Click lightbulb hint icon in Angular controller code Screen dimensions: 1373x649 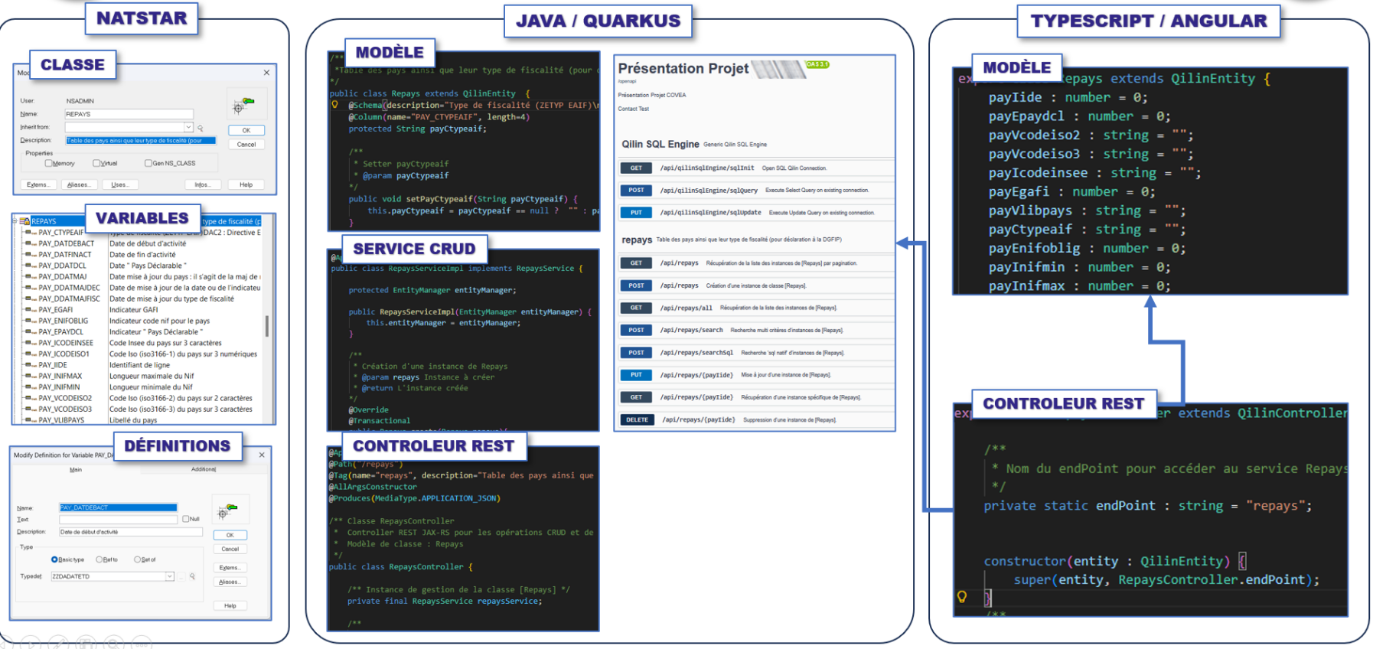[x=962, y=596]
